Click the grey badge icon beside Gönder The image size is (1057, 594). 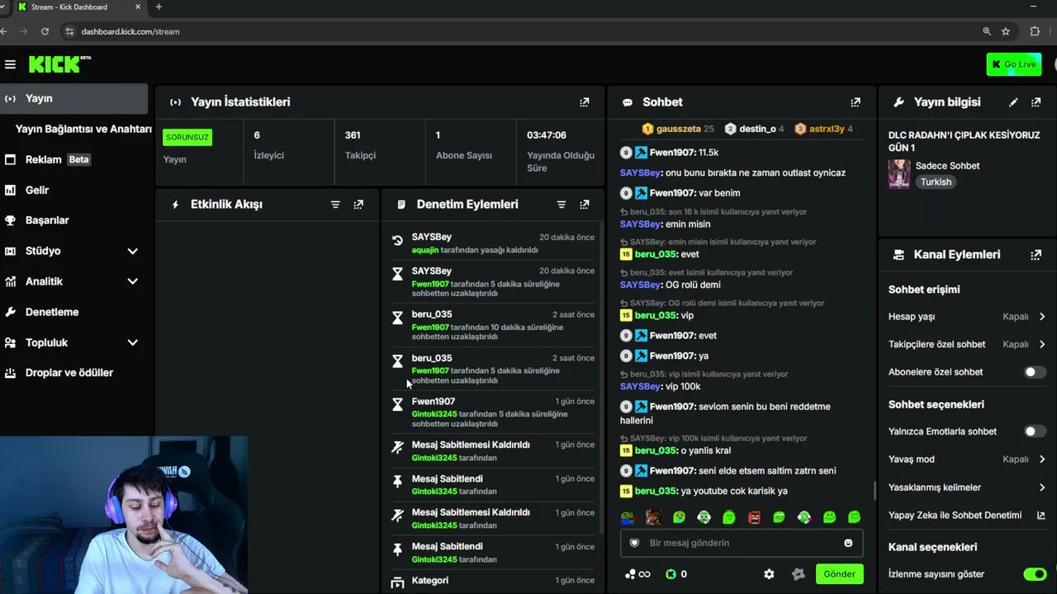pyautogui.click(x=798, y=574)
